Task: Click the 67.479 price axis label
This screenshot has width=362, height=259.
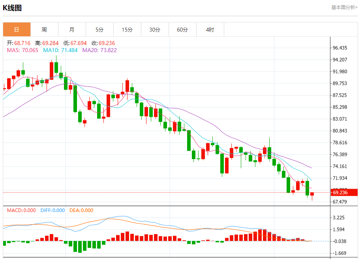Action: click(340, 202)
